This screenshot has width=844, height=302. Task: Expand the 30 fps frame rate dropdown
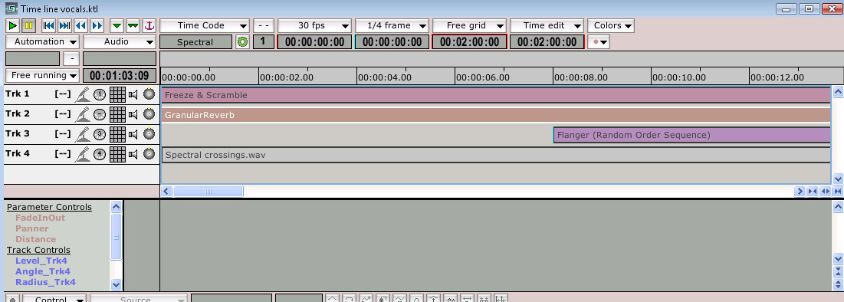tap(314, 25)
